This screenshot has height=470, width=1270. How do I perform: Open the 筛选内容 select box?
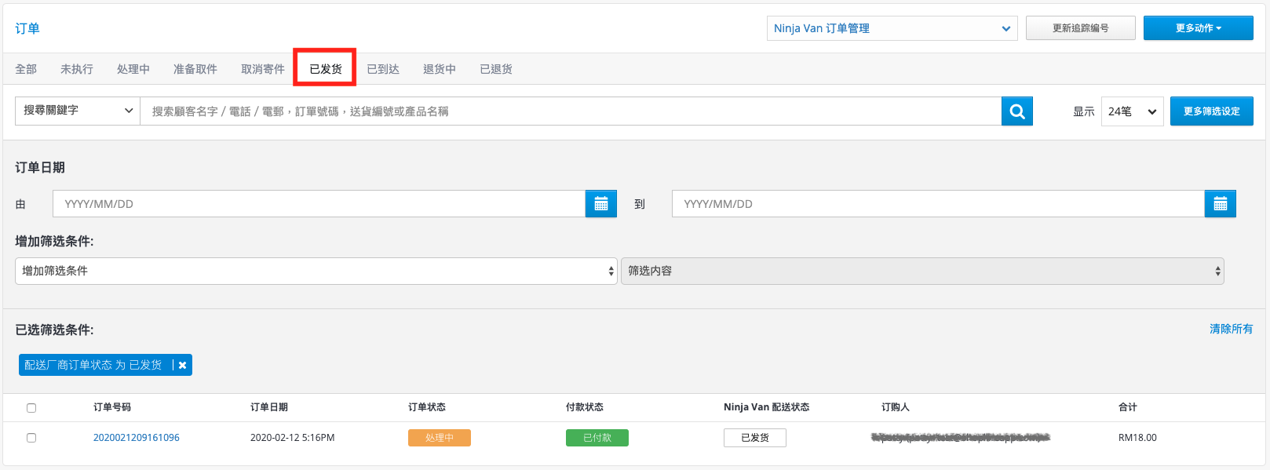point(922,271)
